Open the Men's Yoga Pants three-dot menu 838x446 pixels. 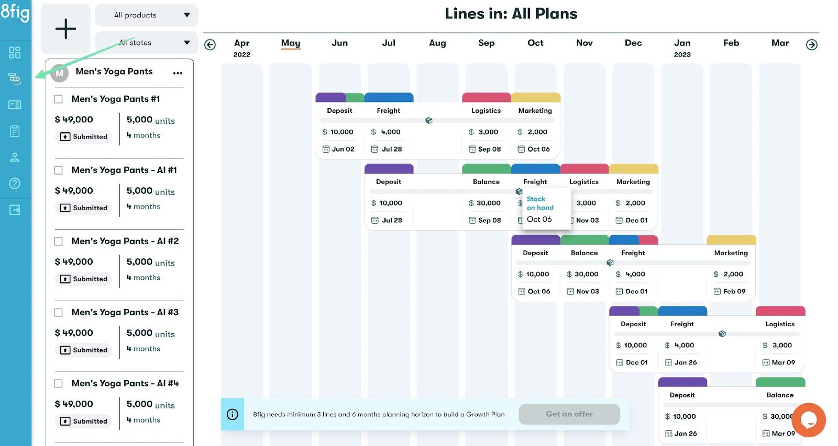[178, 73]
